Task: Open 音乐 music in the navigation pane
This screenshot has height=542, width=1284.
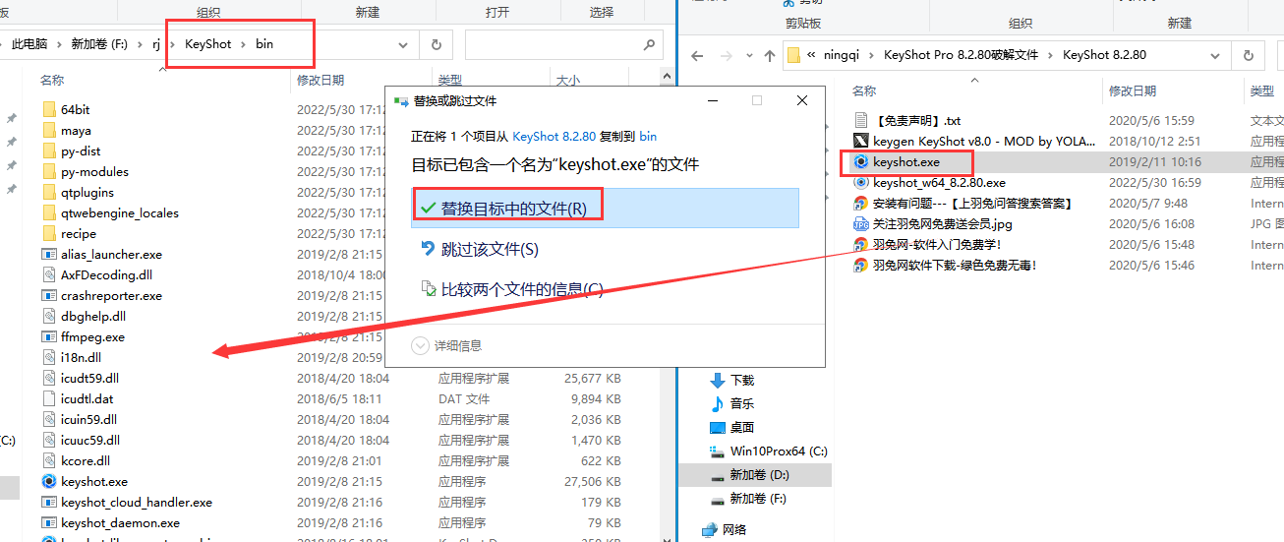Action: (742, 403)
